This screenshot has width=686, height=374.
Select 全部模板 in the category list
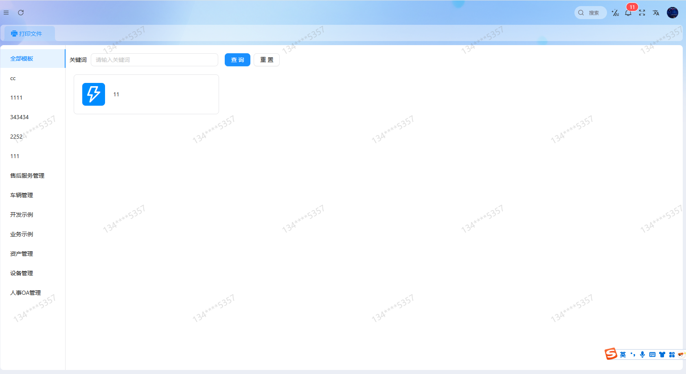click(x=33, y=59)
